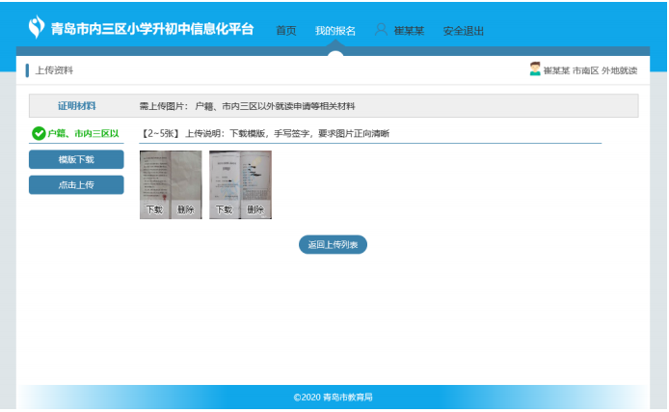Select the 我的报名 menu item
The height and width of the screenshot is (412, 669).
pos(334,31)
